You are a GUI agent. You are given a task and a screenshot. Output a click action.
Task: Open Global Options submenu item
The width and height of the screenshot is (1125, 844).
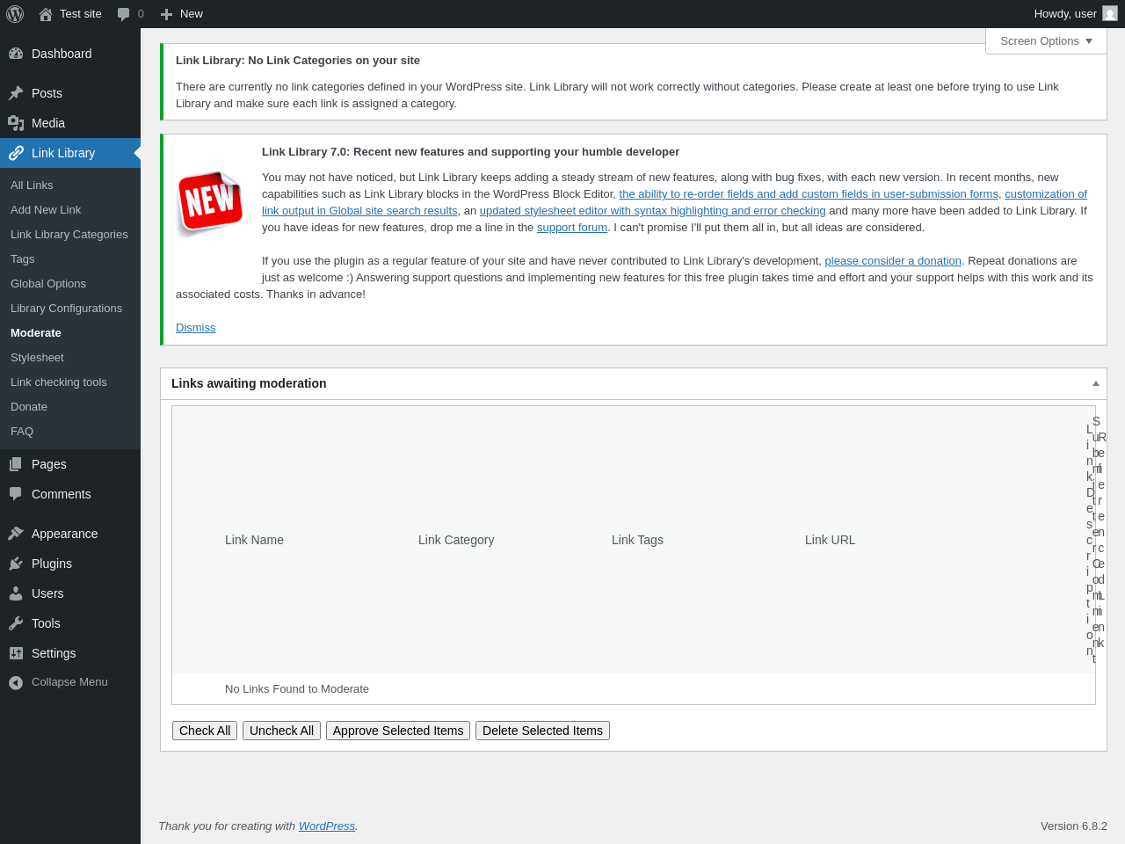click(x=48, y=284)
